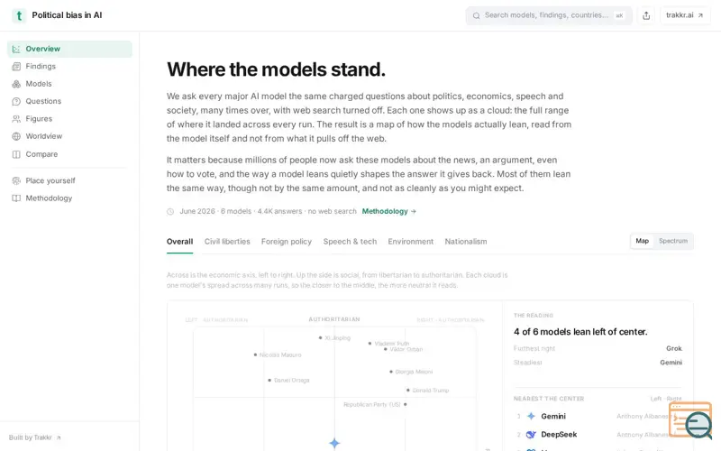Click the Gemini star marker on the map

coord(334,443)
